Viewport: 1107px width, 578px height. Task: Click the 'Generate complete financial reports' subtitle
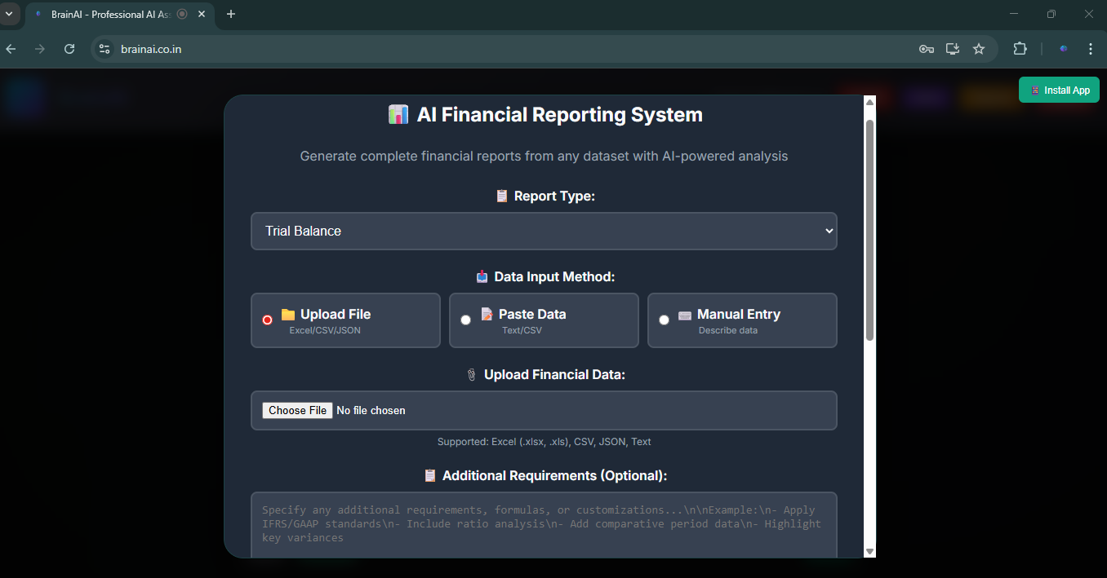(x=544, y=156)
